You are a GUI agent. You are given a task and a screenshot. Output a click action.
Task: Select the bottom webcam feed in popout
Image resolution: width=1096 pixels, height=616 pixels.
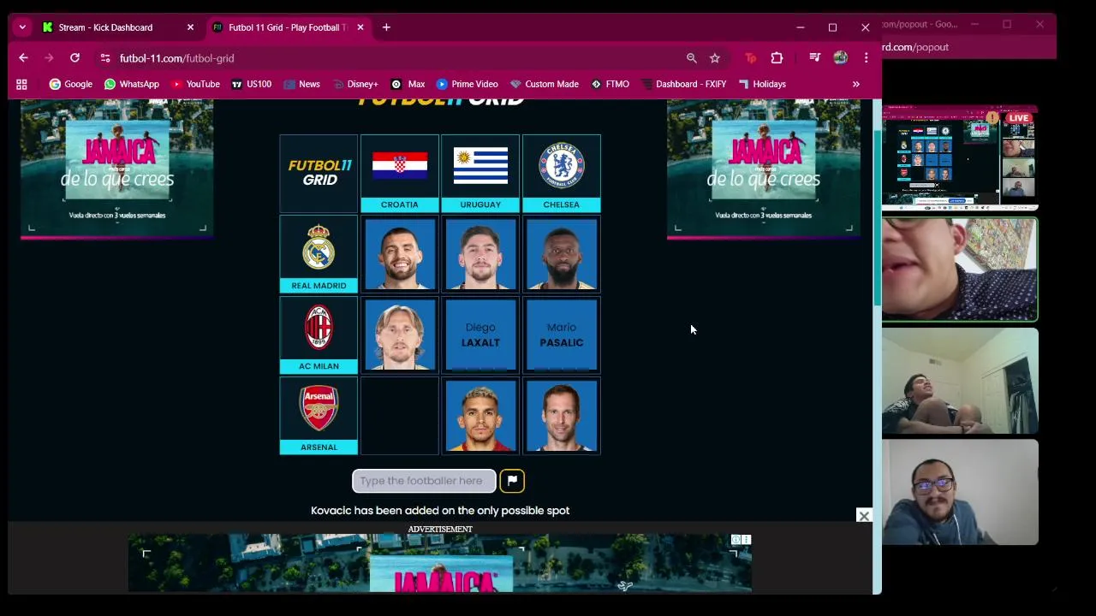960,492
